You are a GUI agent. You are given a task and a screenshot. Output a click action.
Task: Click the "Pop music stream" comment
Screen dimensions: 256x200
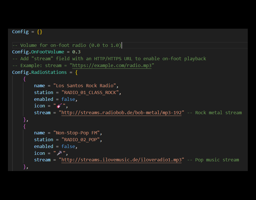213,160
